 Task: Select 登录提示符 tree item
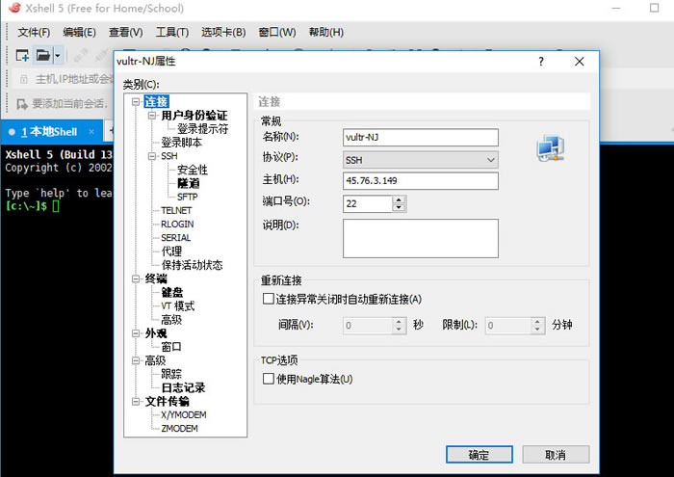tap(202, 128)
